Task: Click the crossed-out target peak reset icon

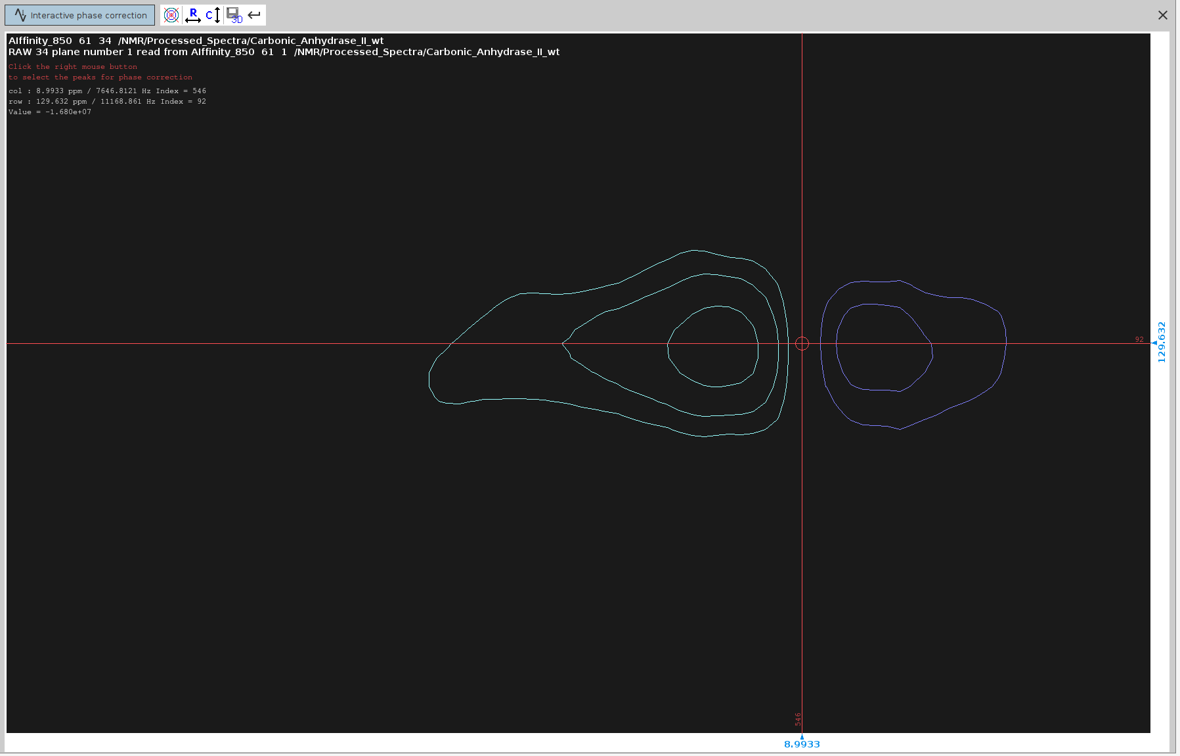Action: (171, 15)
